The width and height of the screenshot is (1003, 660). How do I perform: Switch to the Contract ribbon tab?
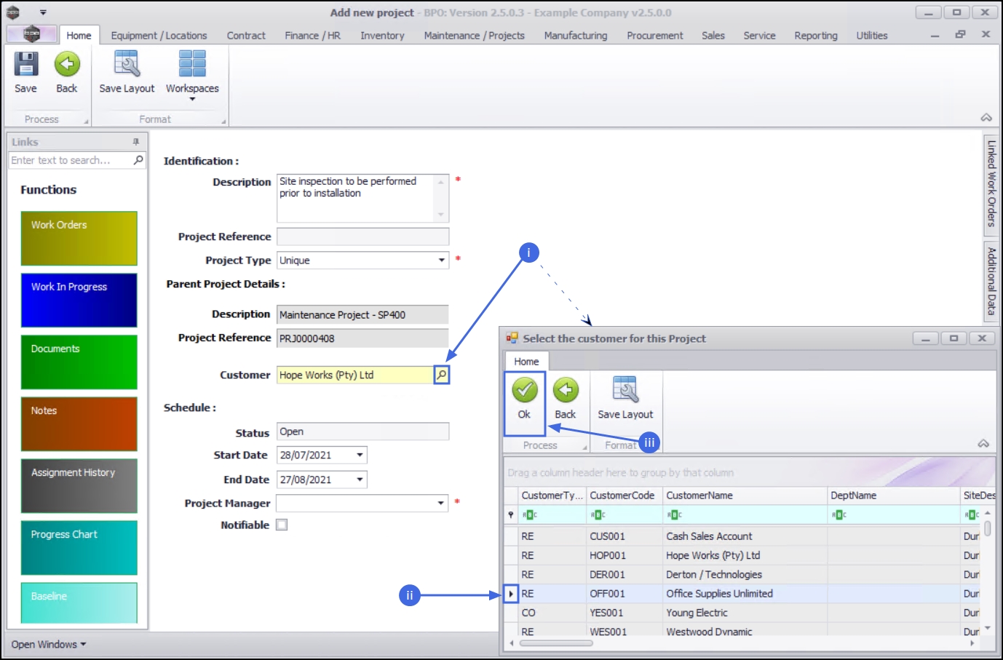[246, 36]
